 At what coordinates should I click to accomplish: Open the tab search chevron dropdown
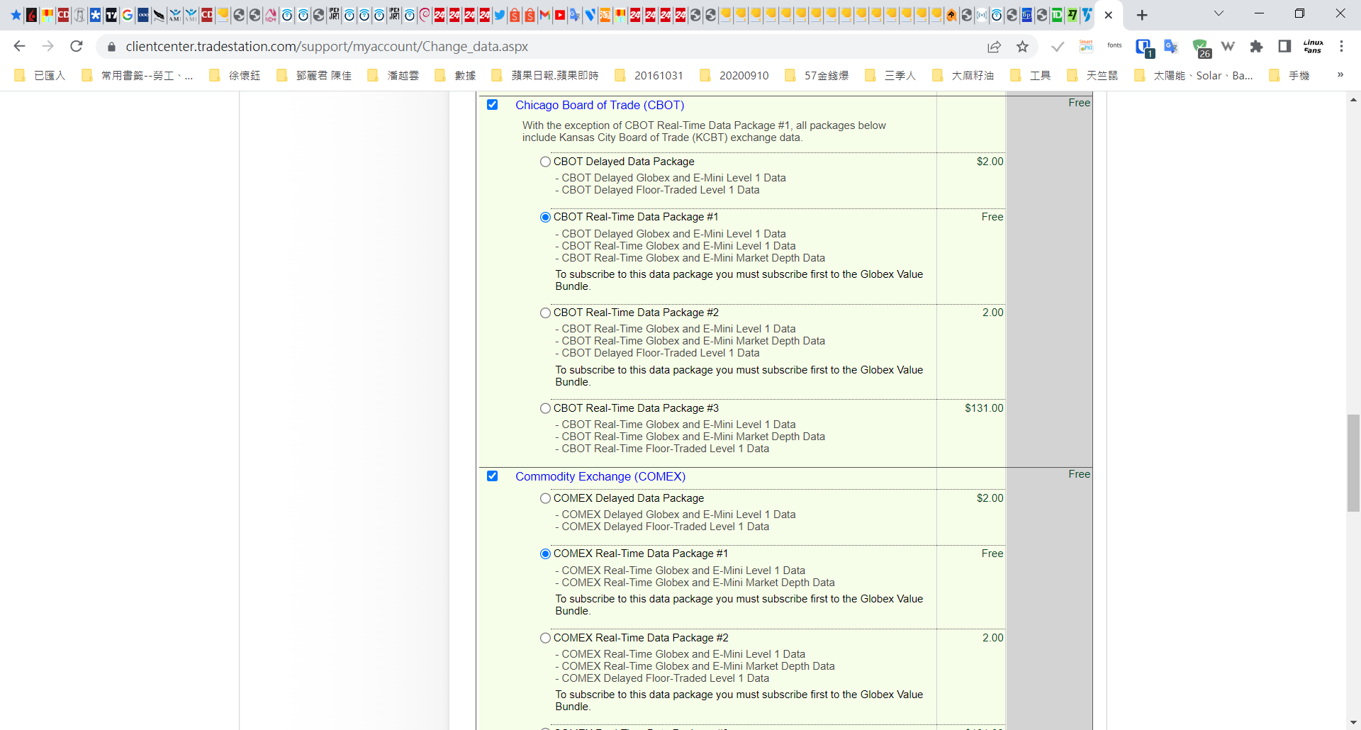(x=1219, y=13)
